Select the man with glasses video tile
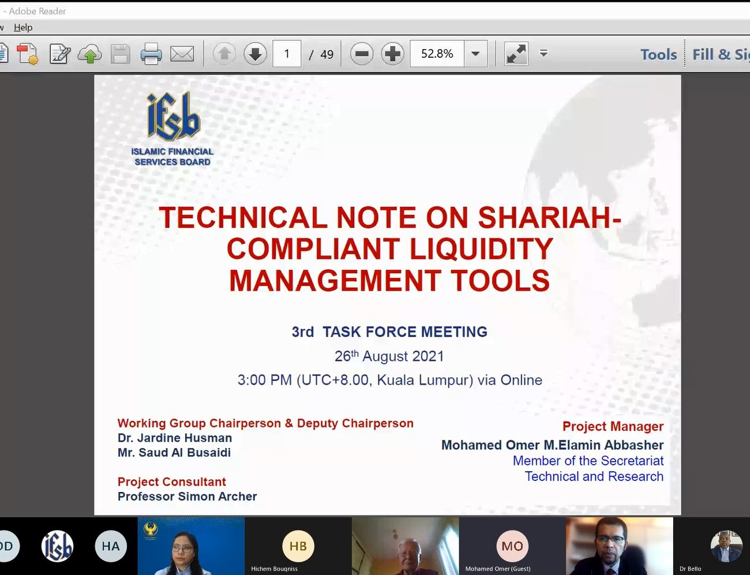This screenshot has width=750, height=575. click(x=620, y=546)
